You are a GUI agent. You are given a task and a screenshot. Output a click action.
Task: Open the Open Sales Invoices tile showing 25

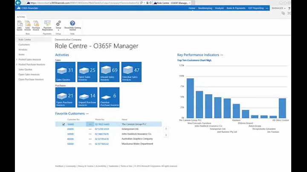tap(87, 72)
